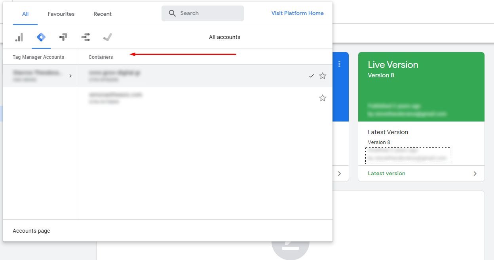Click the Tag Manager Accounts column header
494x260 pixels.
38,57
